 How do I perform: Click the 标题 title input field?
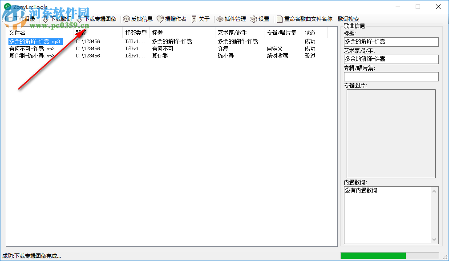tap(391, 42)
